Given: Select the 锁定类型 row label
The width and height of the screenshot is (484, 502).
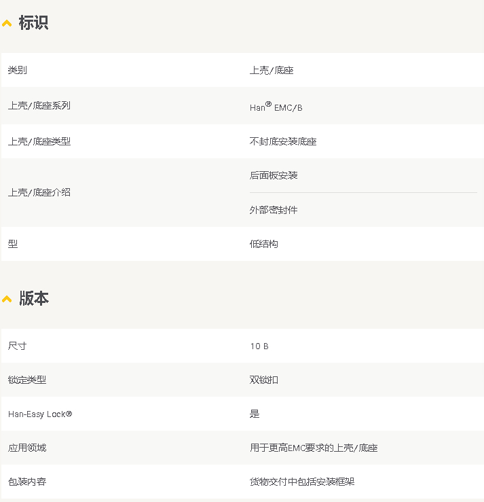Looking at the screenshot, I should pyautogui.click(x=27, y=380).
